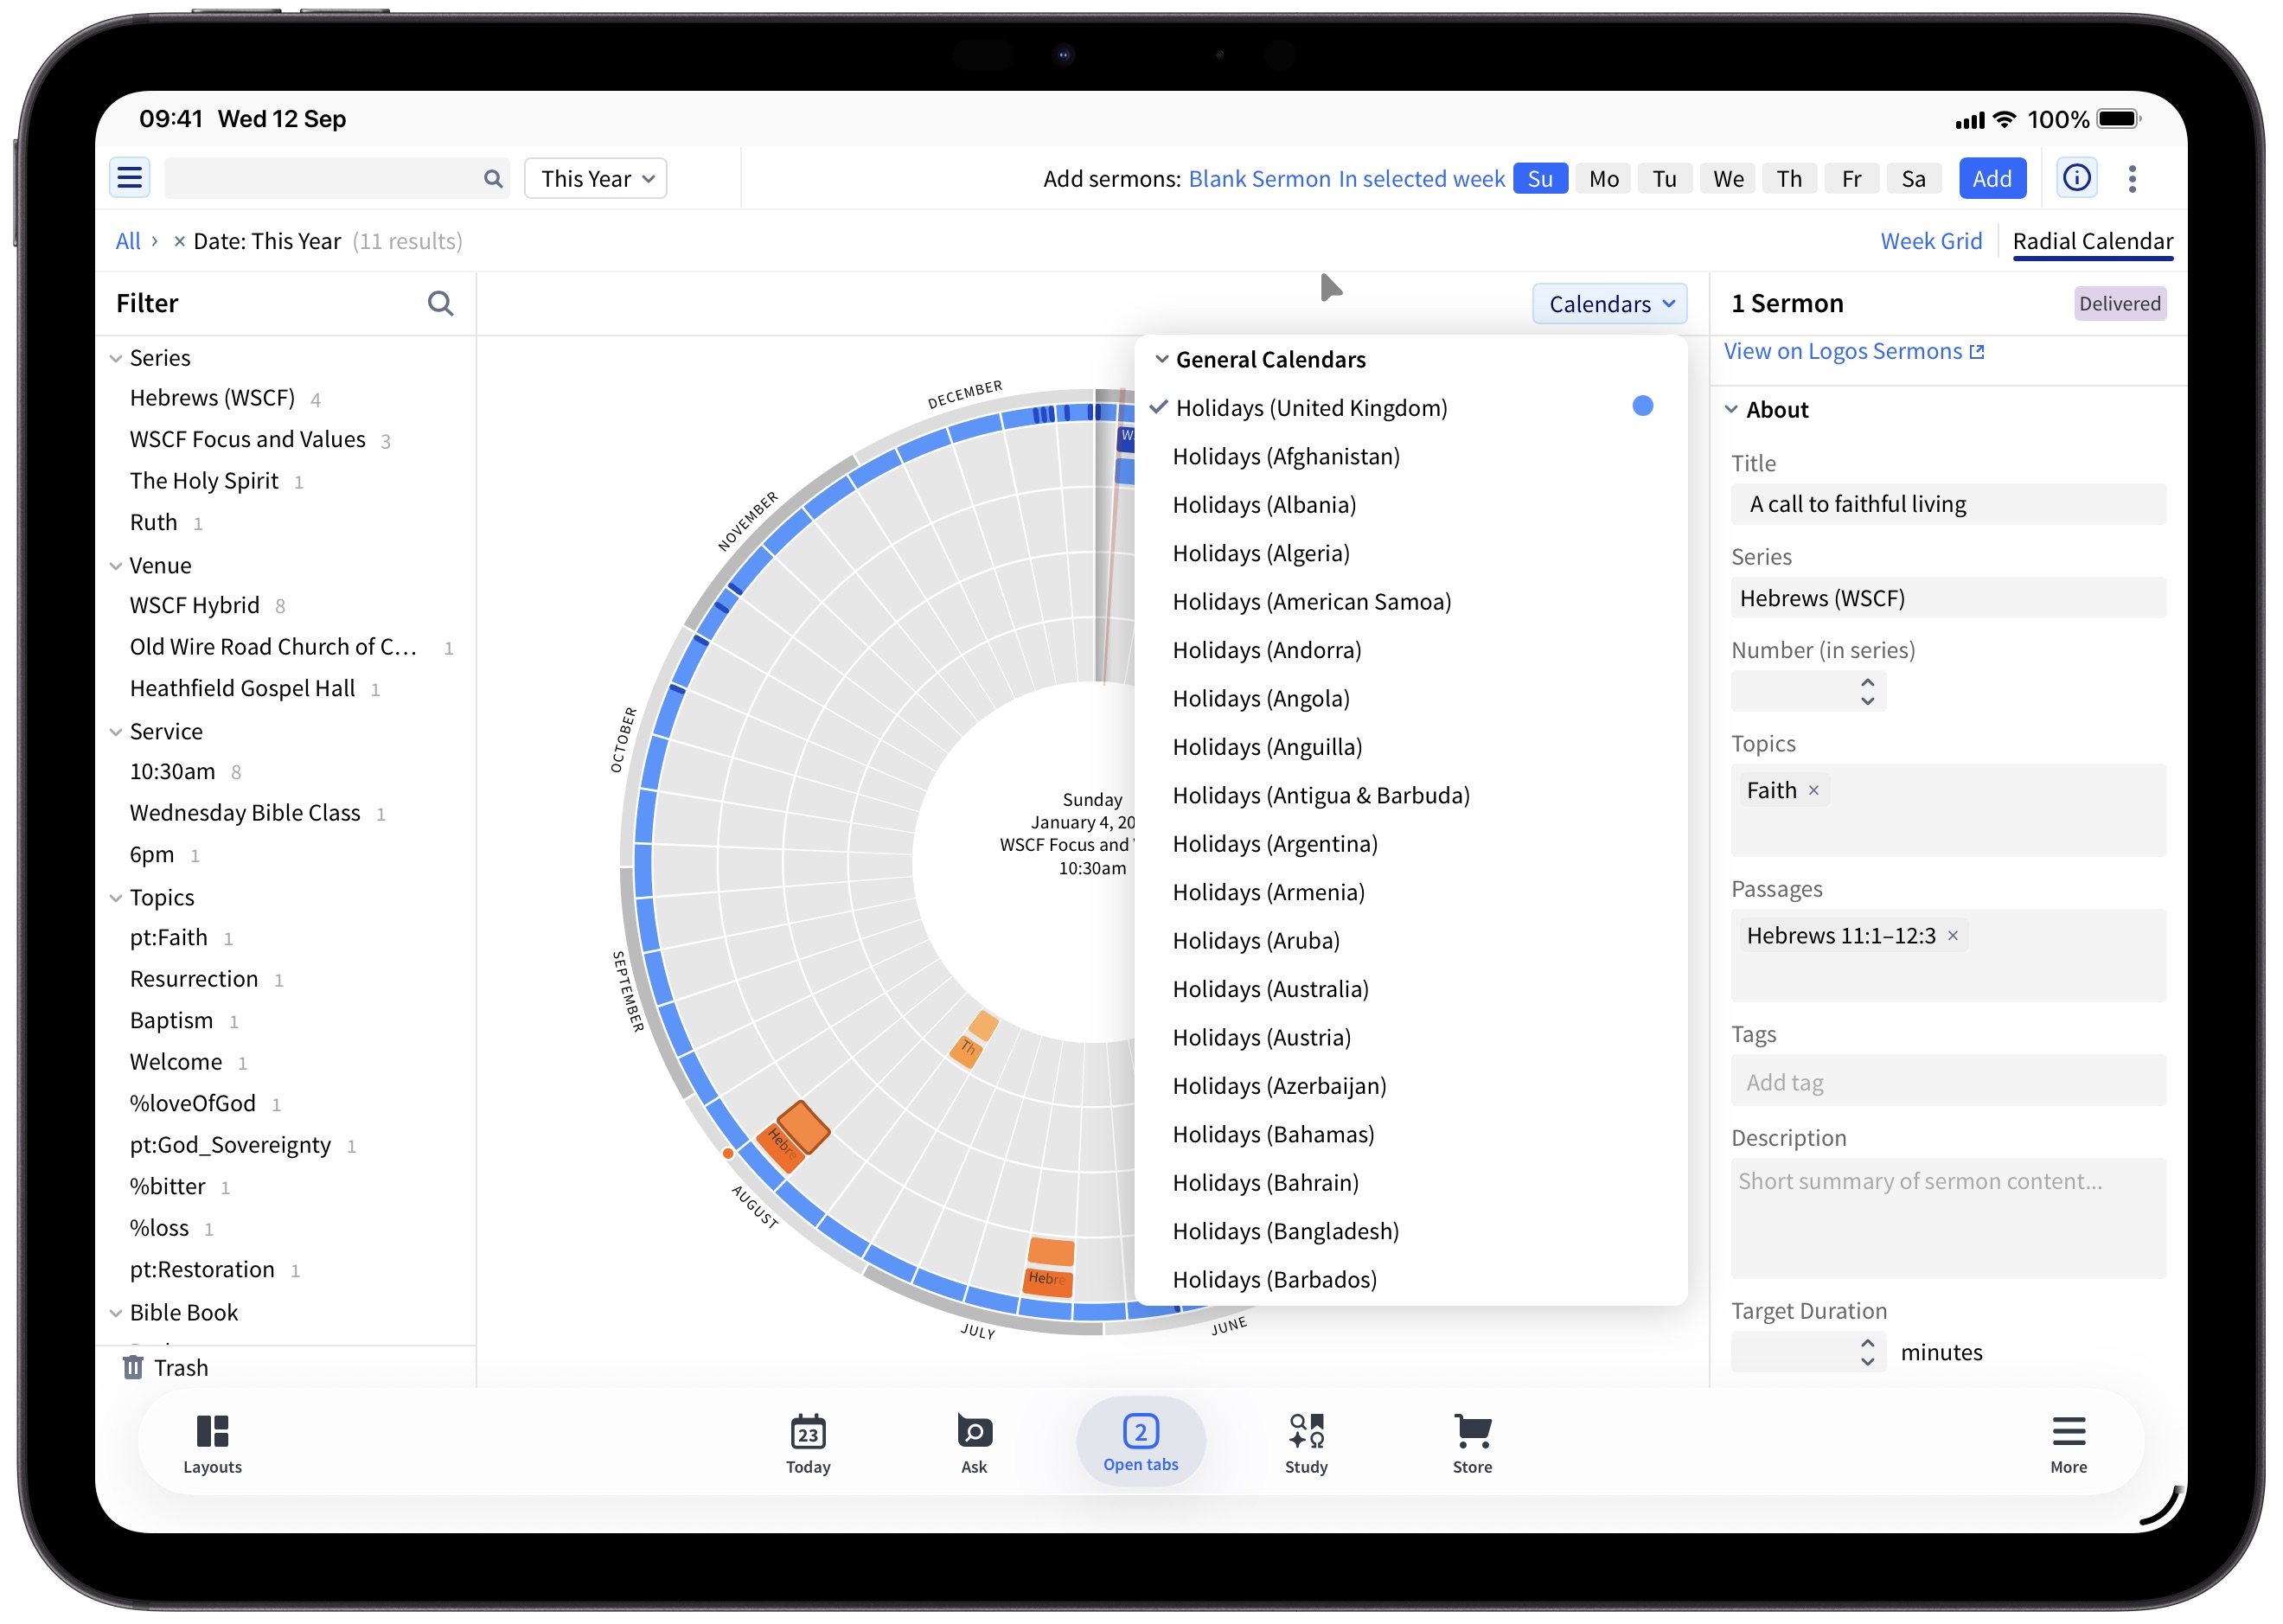2283x1624 pixels.
Task: Open the More menu
Action: coord(2068,1444)
